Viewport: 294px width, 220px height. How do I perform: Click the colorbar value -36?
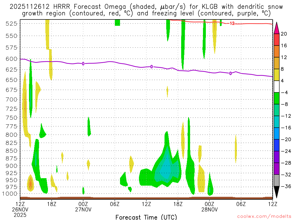click(x=286, y=186)
